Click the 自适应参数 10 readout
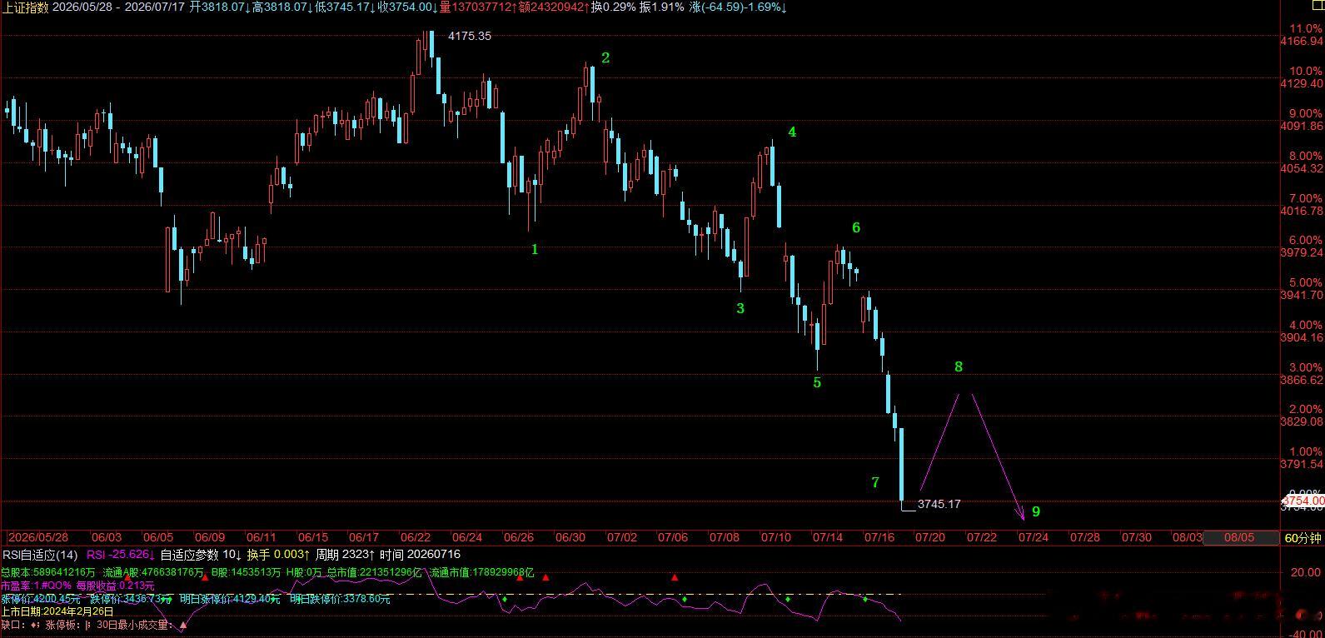 200,555
